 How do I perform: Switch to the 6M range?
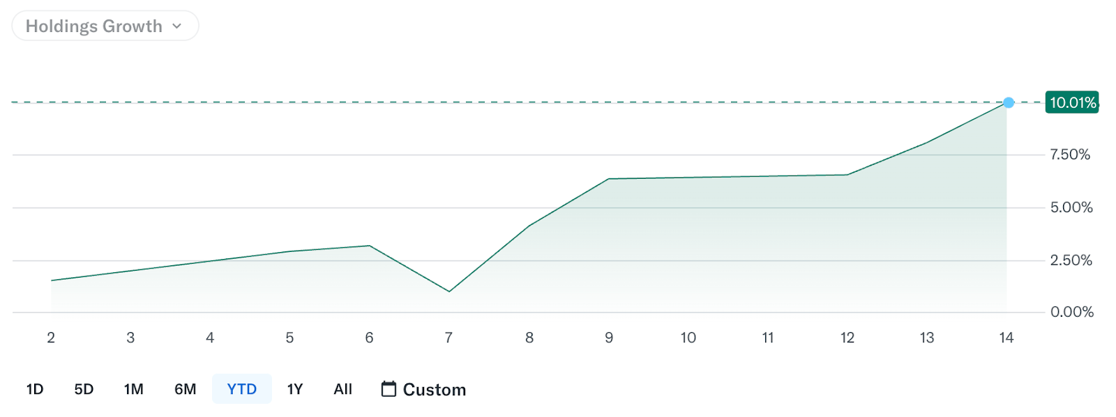185,389
